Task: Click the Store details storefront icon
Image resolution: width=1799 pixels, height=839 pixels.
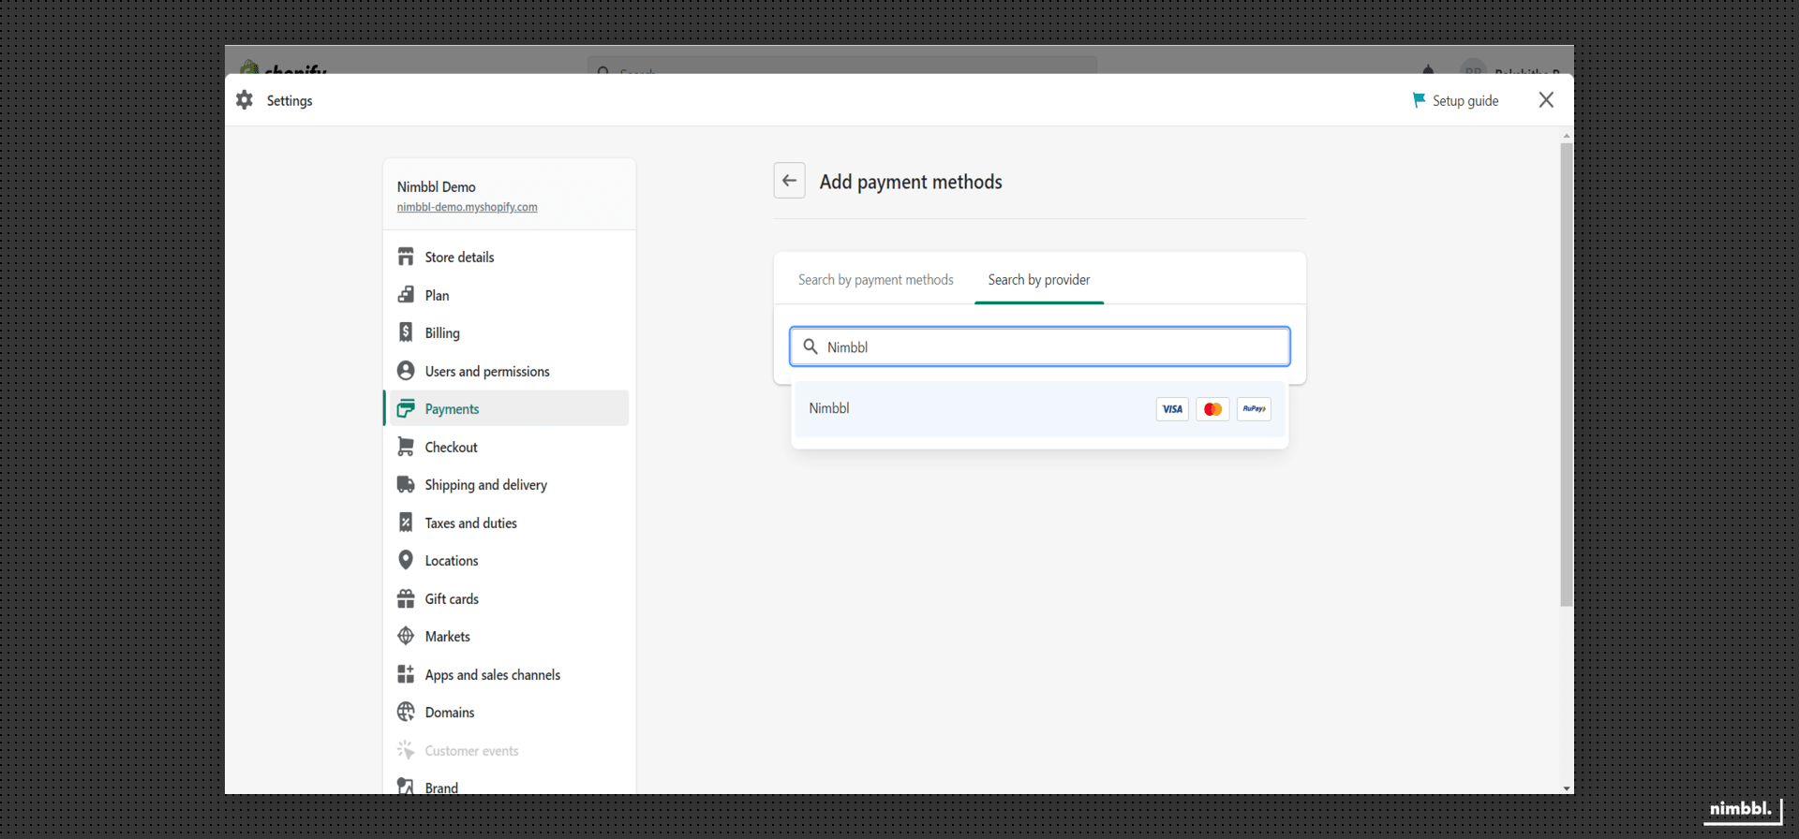Action: pos(406,257)
